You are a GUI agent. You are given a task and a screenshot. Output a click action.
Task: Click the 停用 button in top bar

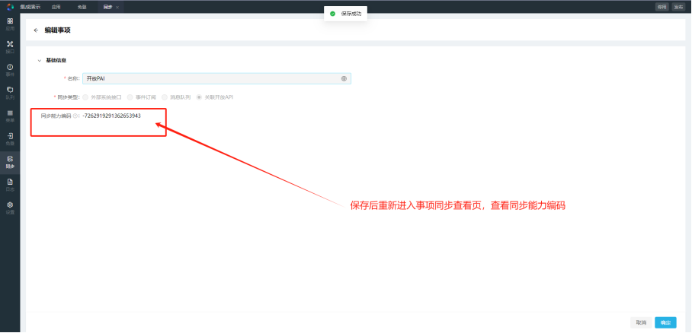click(x=662, y=7)
